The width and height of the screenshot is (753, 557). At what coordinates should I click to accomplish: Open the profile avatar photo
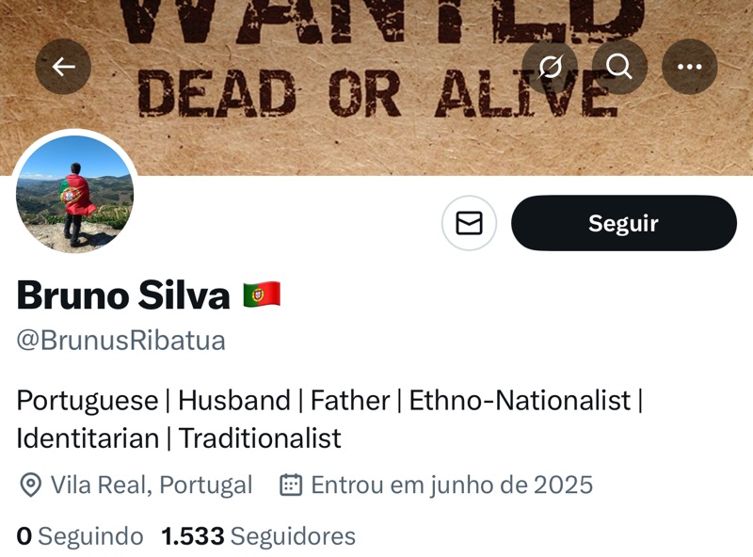click(x=75, y=194)
